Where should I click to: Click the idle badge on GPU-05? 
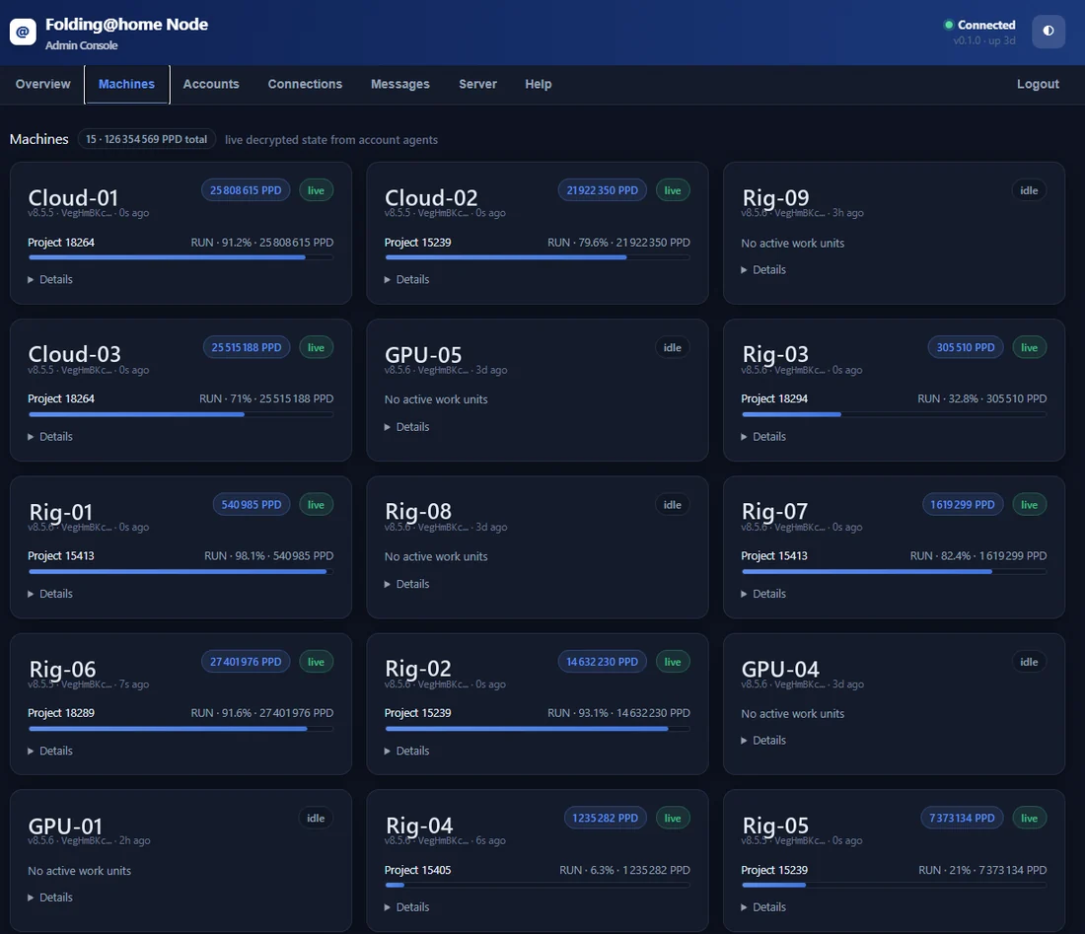pos(673,347)
